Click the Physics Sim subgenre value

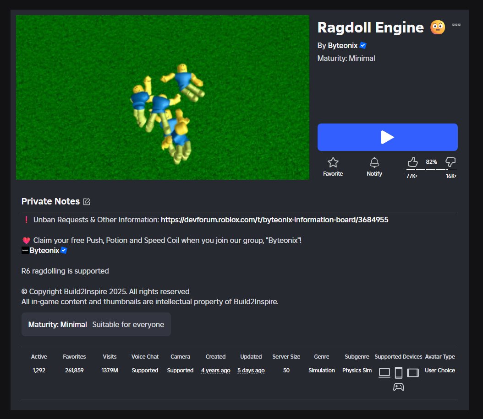click(x=357, y=371)
